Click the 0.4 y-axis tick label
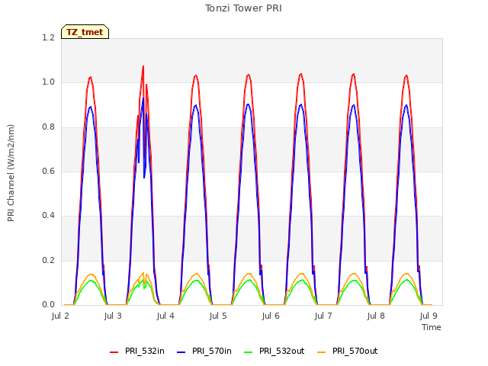This screenshot has height=366, width=488. pyautogui.click(x=49, y=215)
